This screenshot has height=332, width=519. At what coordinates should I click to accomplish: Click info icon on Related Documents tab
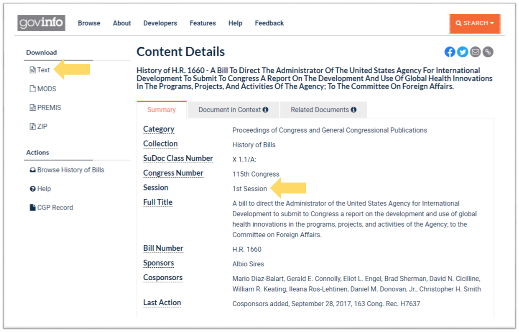[x=354, y=110]
